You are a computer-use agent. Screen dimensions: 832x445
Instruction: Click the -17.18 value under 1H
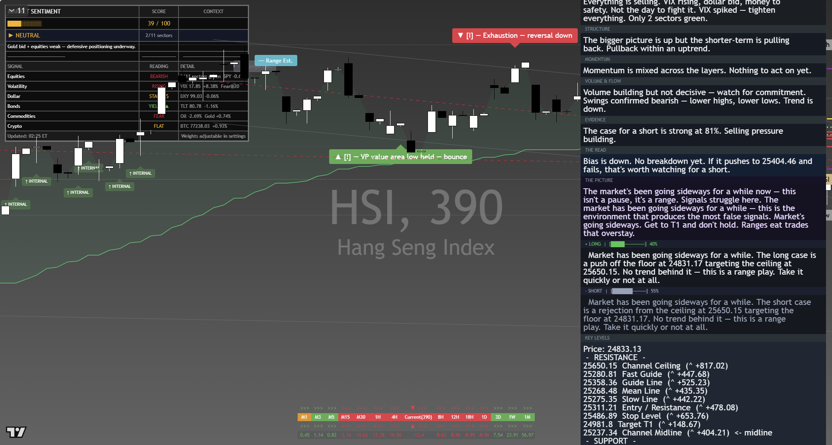(378, 435)
